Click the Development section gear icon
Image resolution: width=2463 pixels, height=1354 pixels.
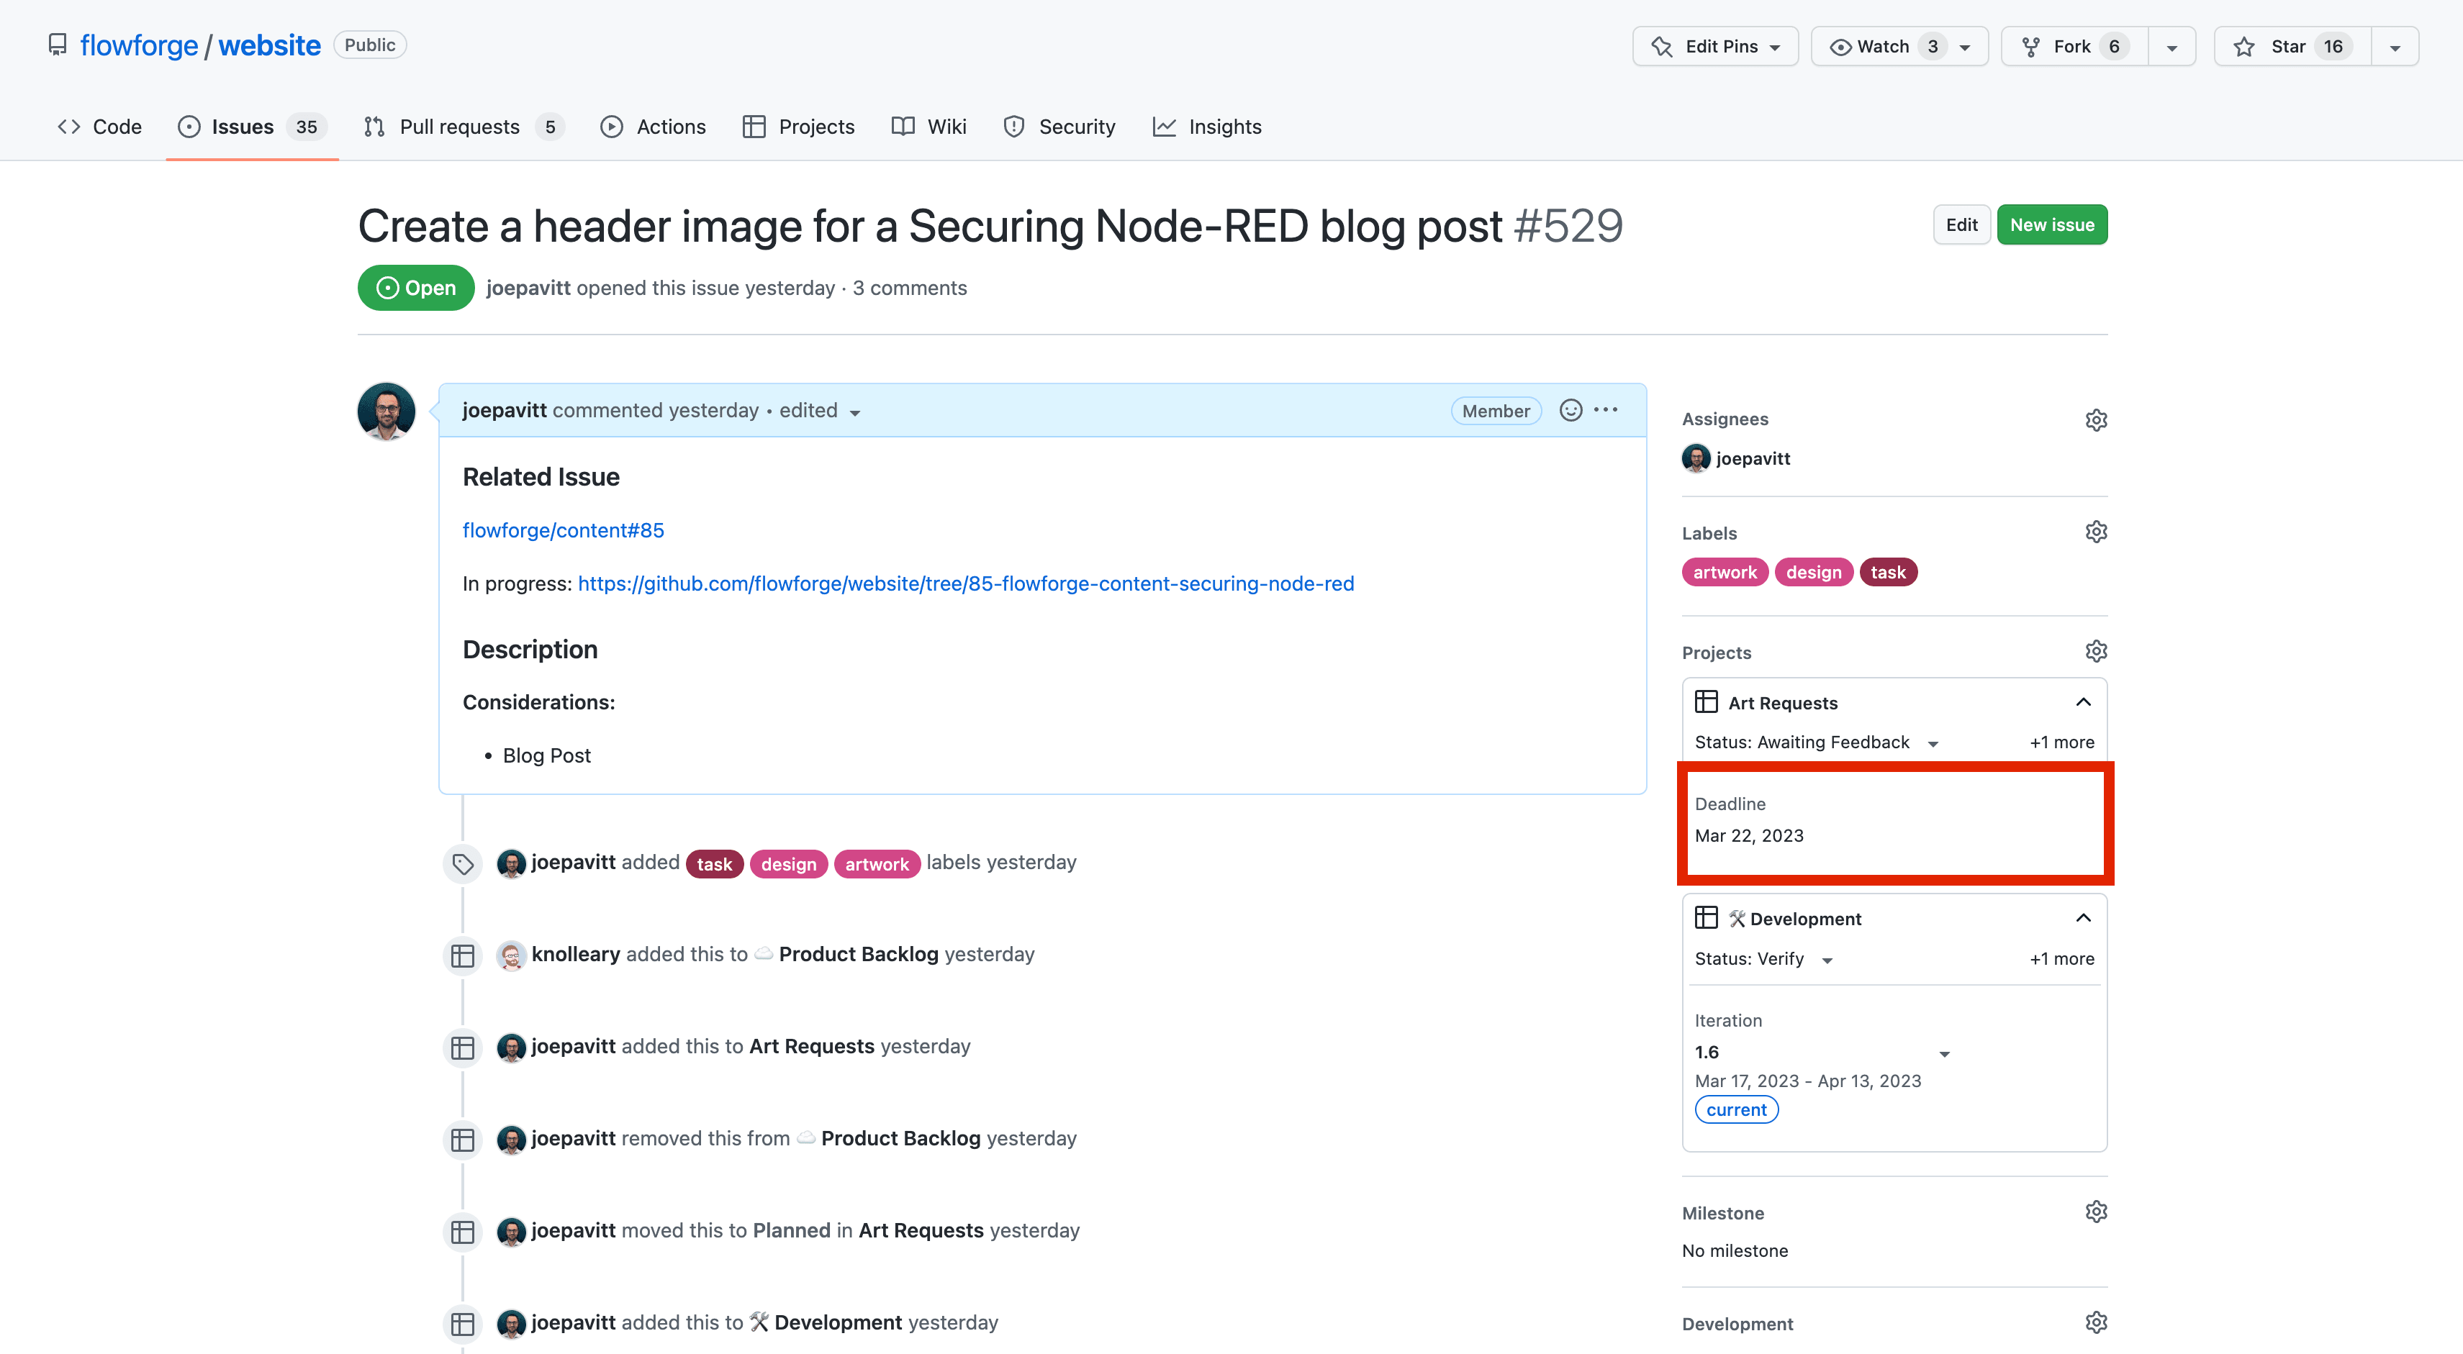2096,1322
